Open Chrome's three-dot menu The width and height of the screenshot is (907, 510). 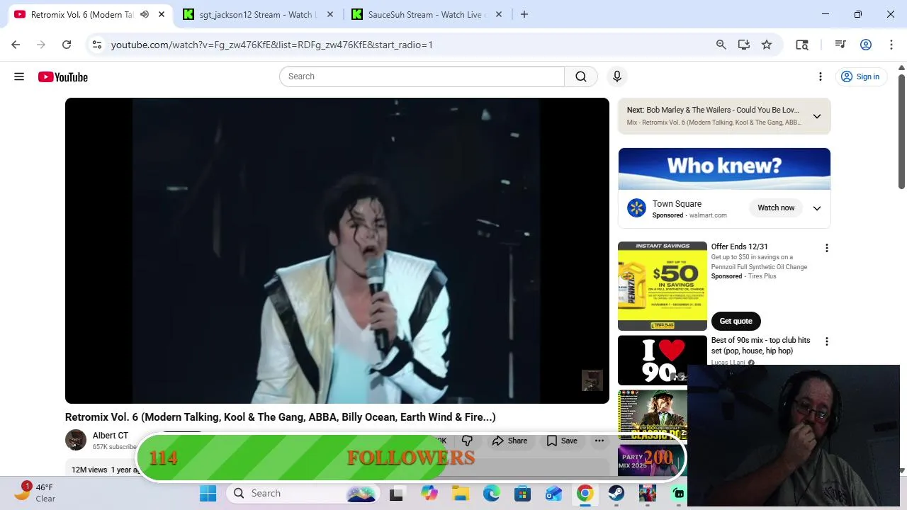point(891,45)
